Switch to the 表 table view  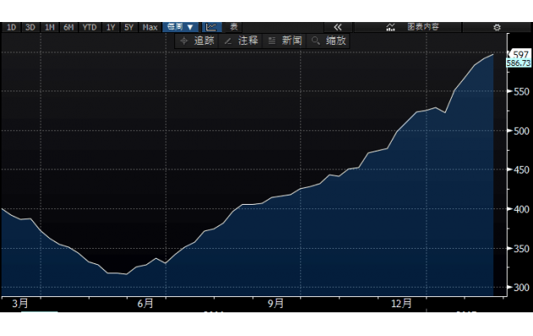pos(234,27)
